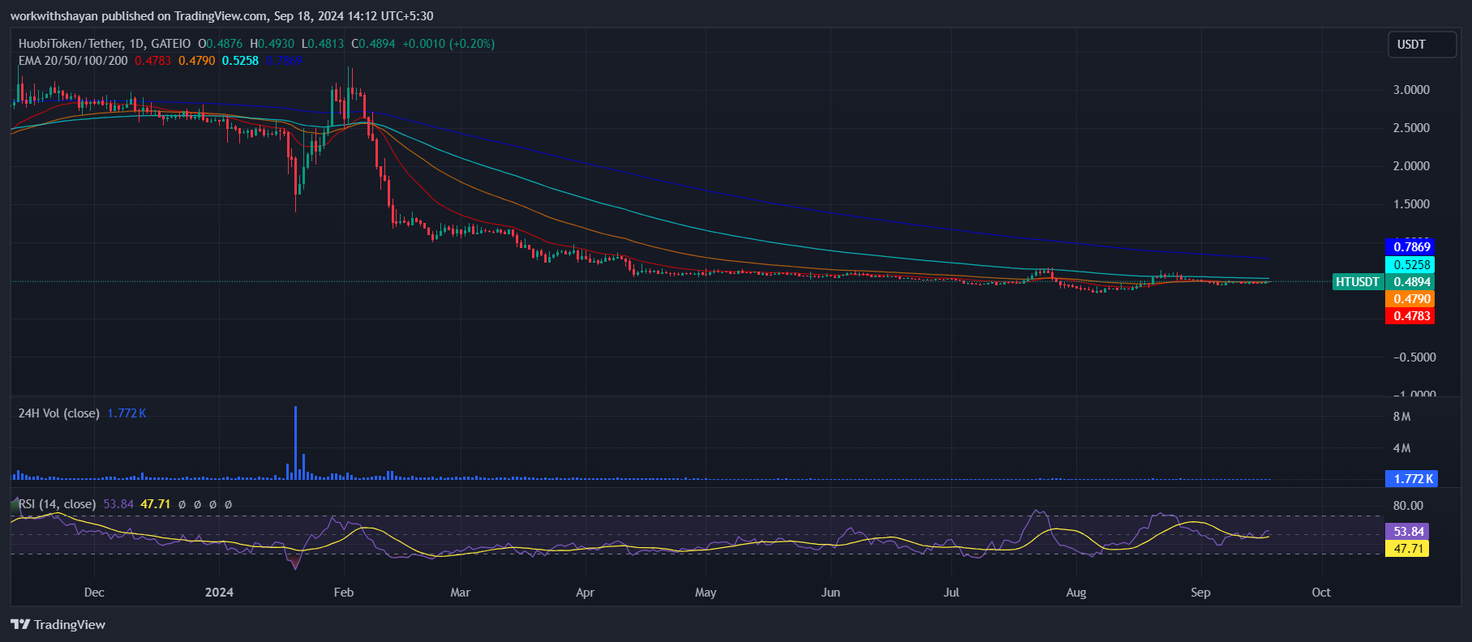Screen dimensions: 1472x642
Task: Click the Jul label on time axis
Action: point(951,593)
